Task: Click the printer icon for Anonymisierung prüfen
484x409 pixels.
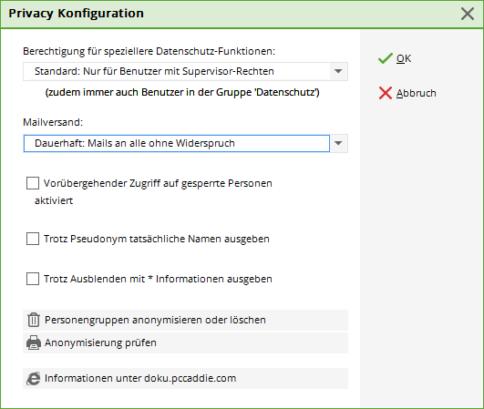Action: point(34,343)
